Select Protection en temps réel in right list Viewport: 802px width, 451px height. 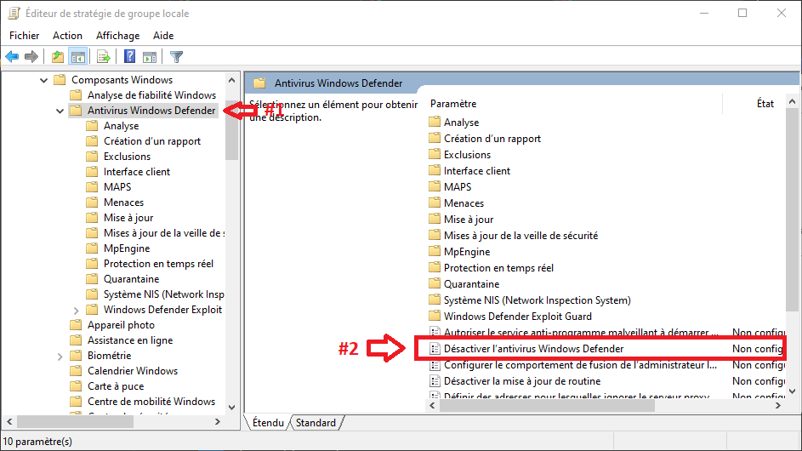click(498, 268)
